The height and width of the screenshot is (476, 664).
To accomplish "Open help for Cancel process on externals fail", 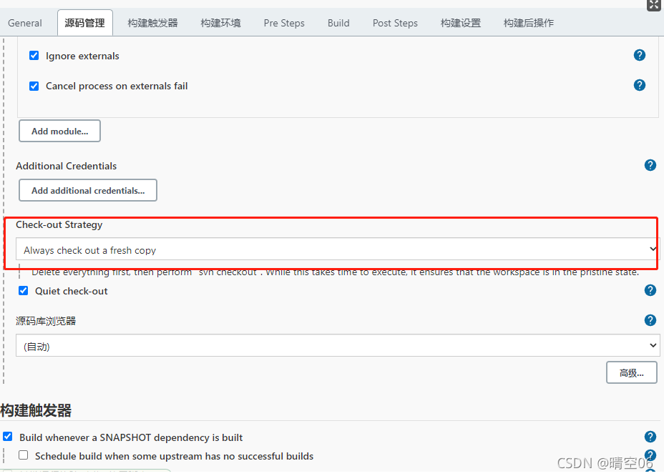I will [x=640, y=85].
